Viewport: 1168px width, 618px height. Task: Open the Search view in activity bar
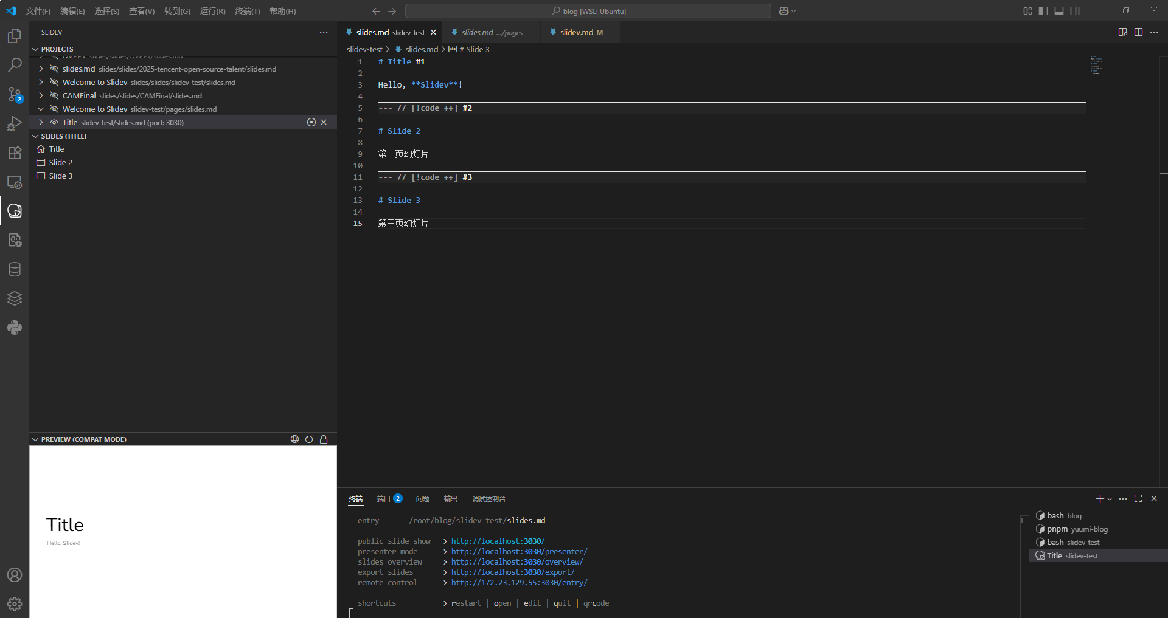[15, 65]
